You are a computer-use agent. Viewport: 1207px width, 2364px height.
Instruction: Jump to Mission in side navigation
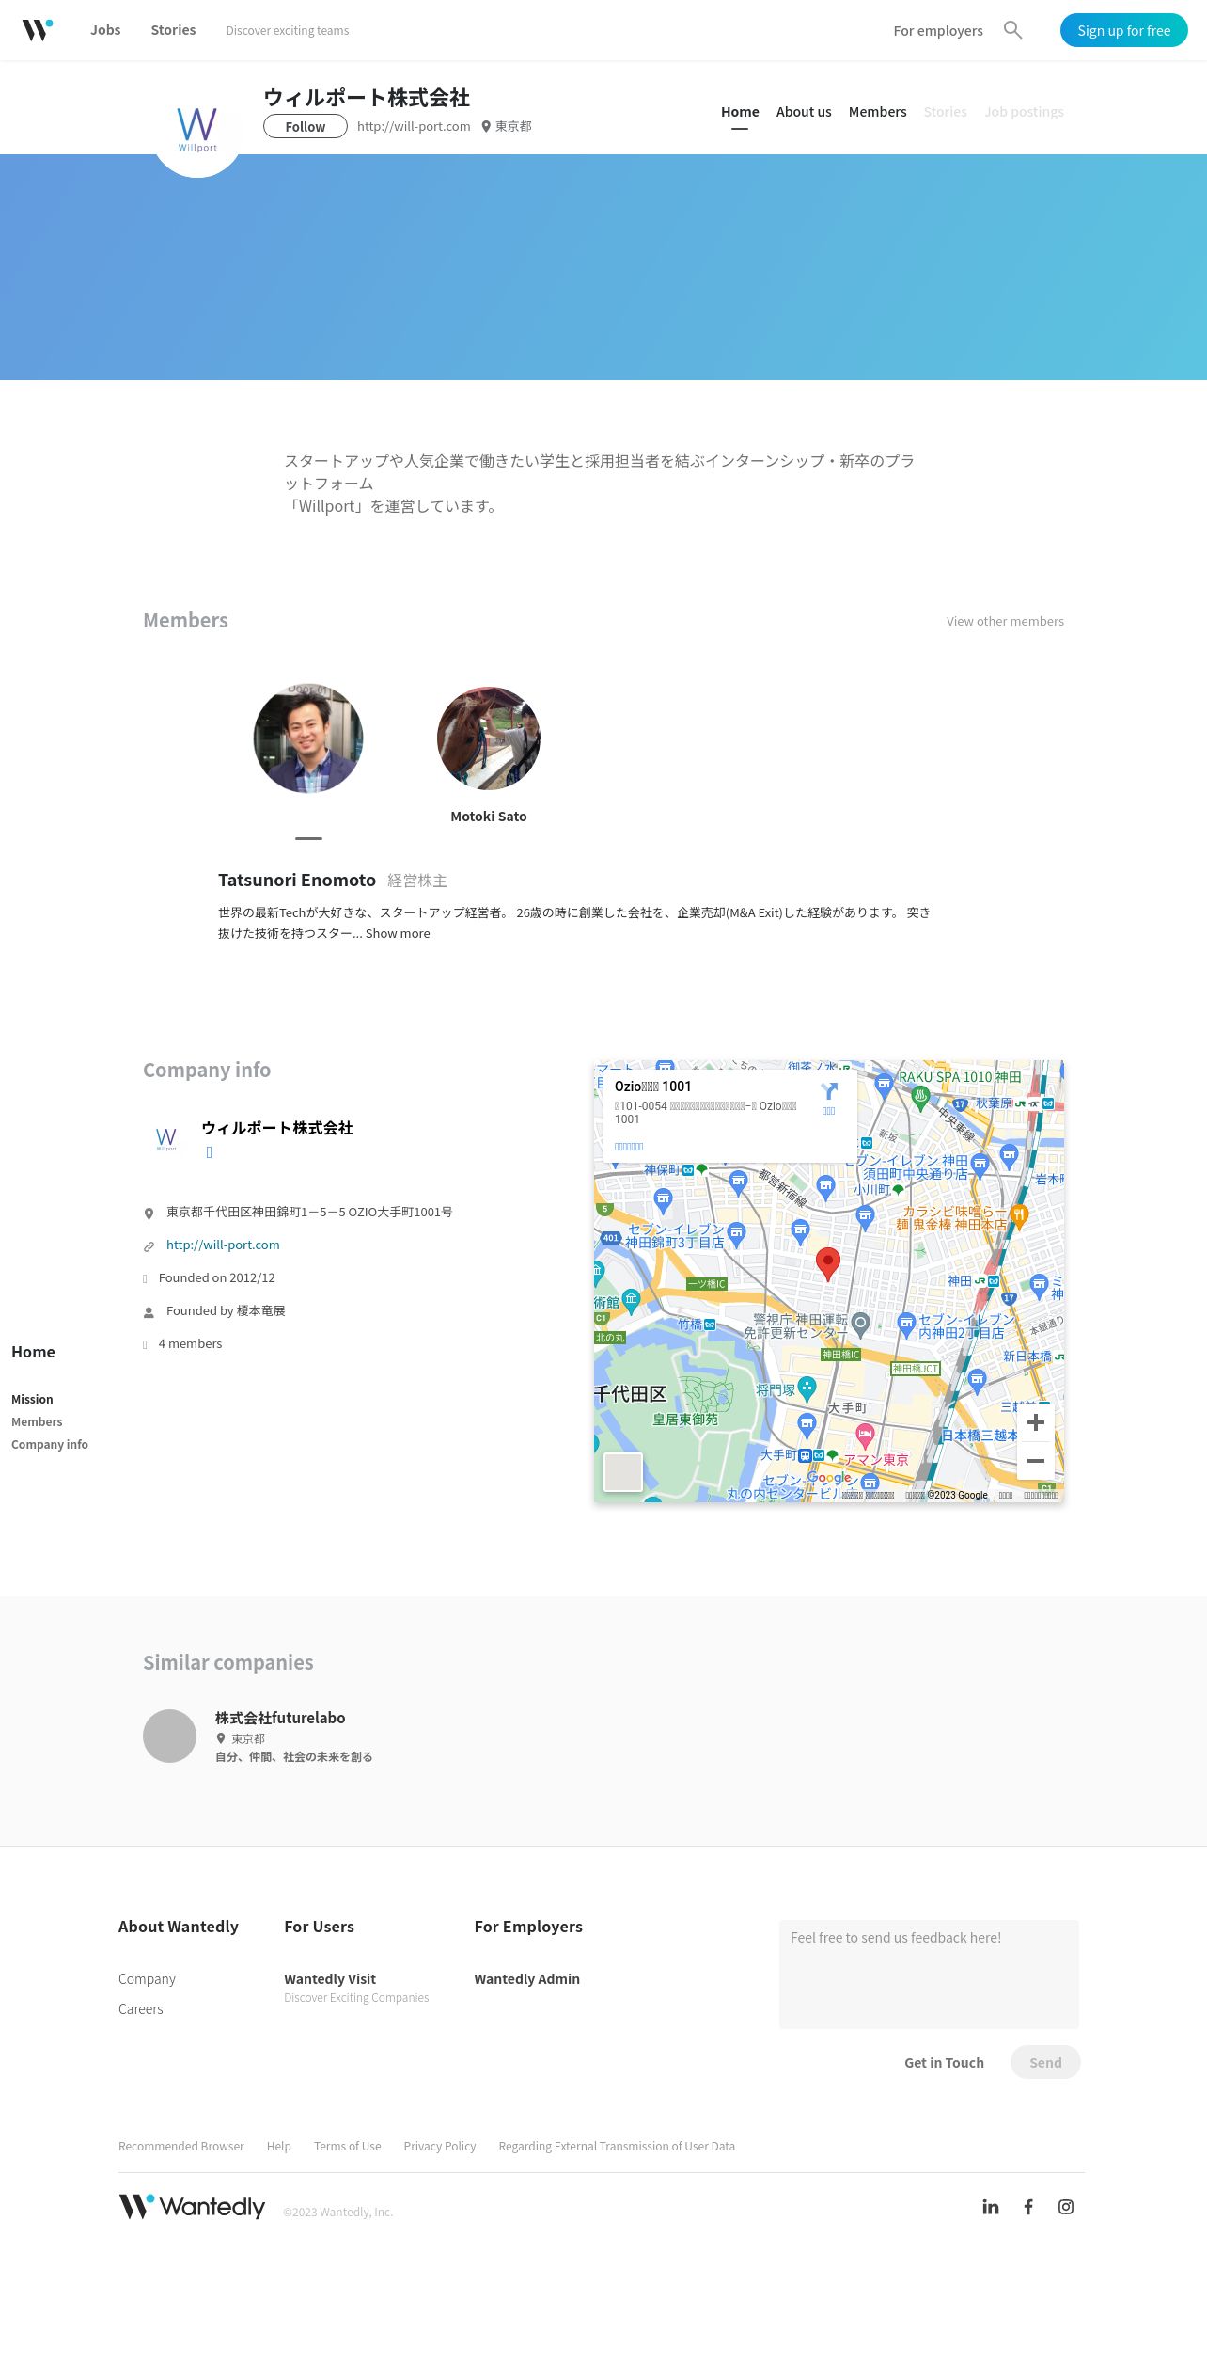pos(32,1399)
